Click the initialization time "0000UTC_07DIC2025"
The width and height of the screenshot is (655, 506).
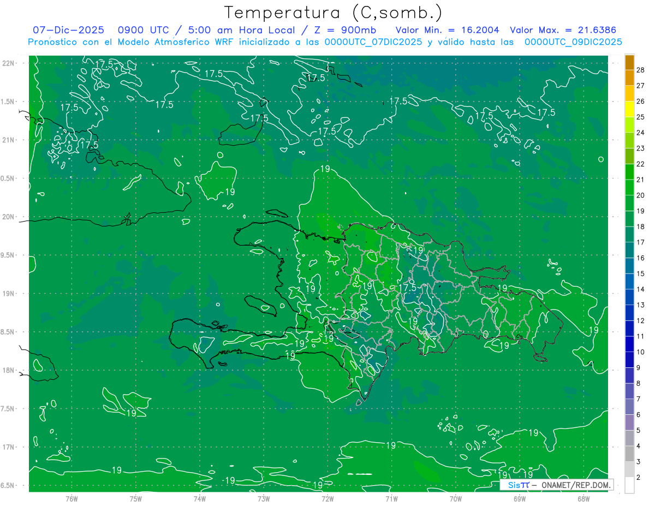(x=373, y=42)
